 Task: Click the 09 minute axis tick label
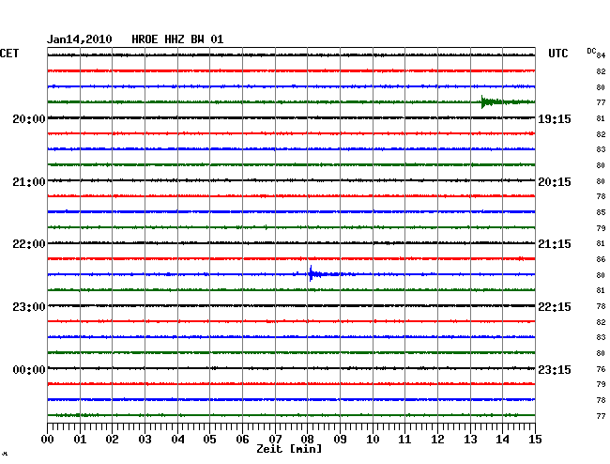pos(340,439)
